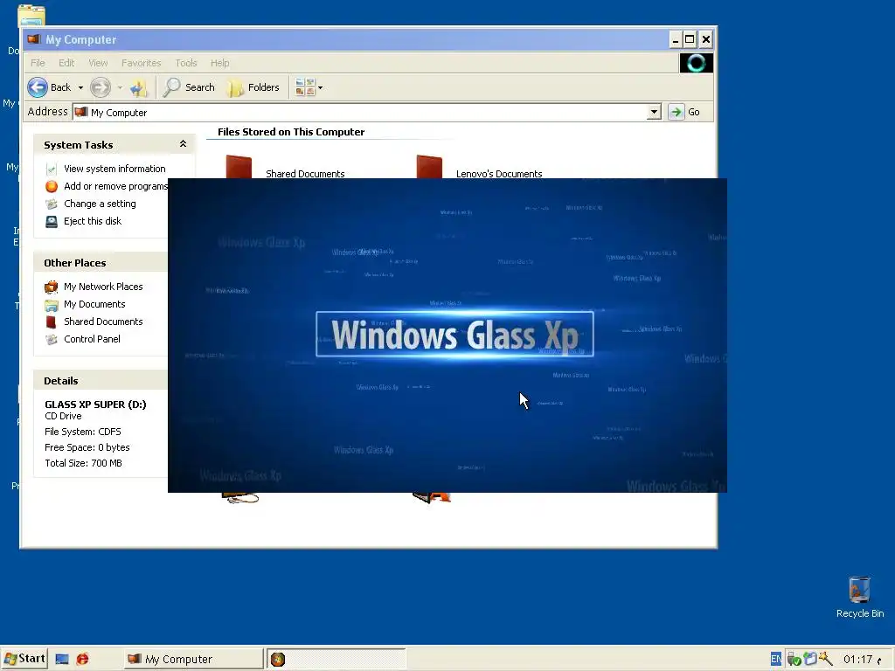The height and width of the screenshot is (671, 895).
Task: Click the Add or remove programs icon
Action: tap(52, 187)
